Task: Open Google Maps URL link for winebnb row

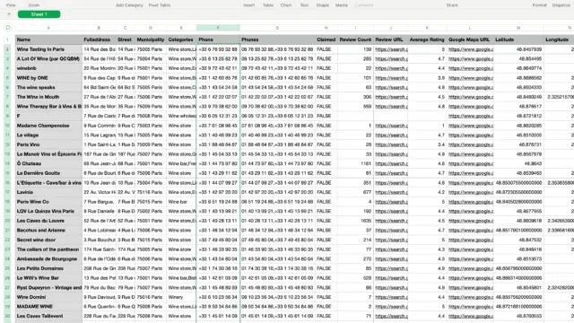Action: click(471, 68)
